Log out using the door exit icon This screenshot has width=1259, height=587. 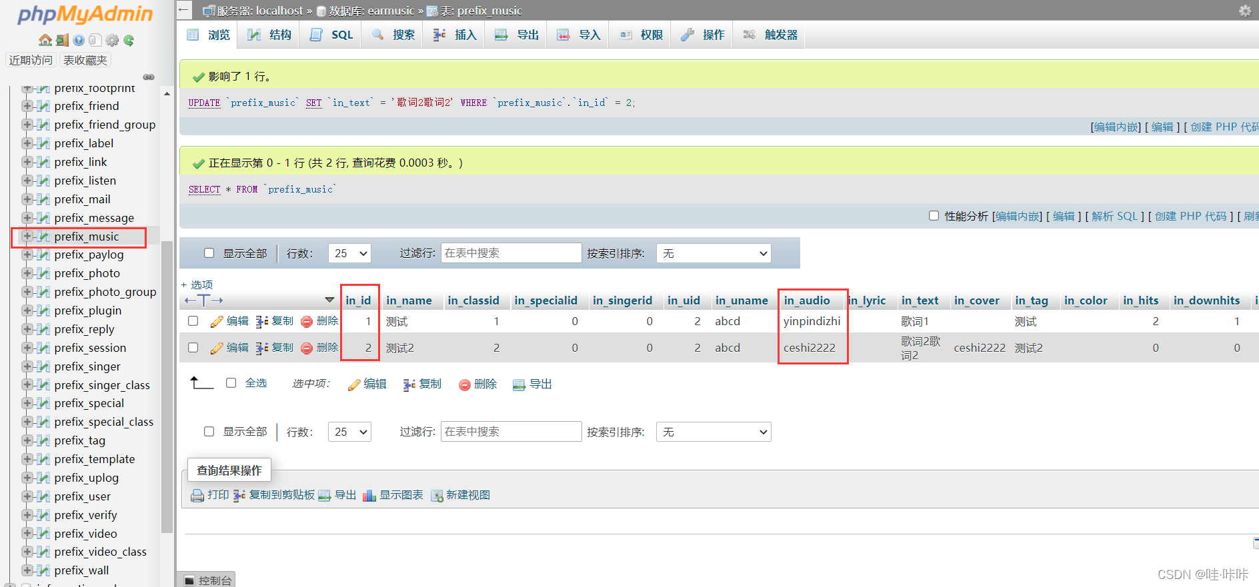62,40
